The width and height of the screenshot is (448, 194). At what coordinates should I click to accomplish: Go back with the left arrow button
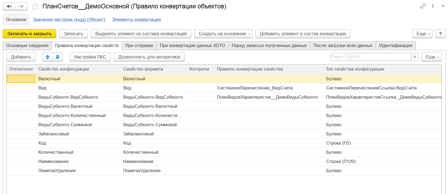9,6
